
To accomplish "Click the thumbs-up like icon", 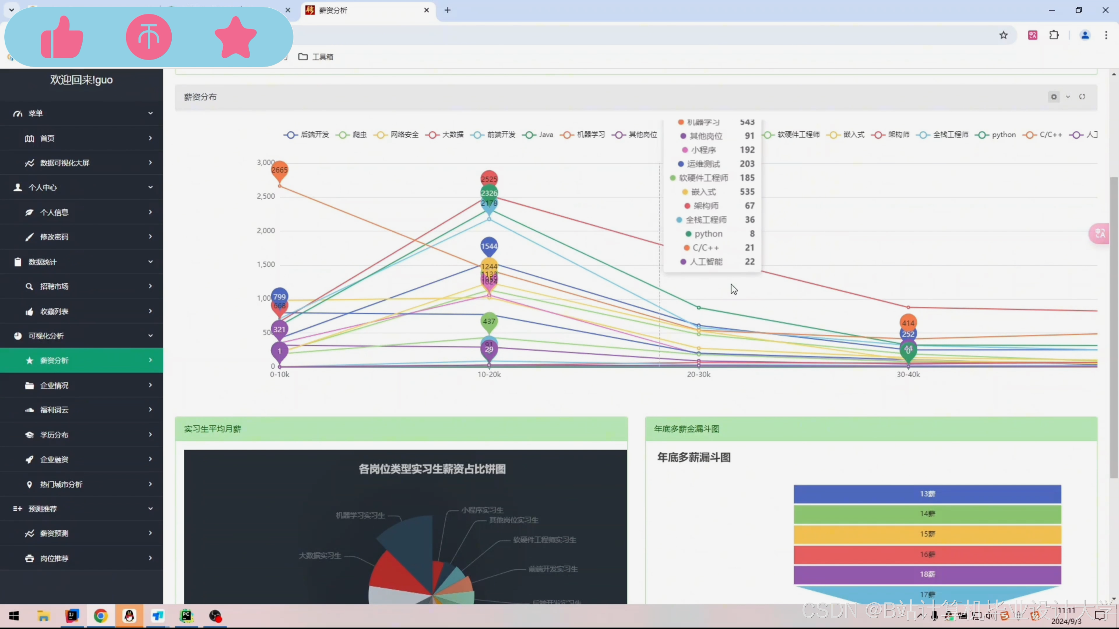I will coord(62,37).
